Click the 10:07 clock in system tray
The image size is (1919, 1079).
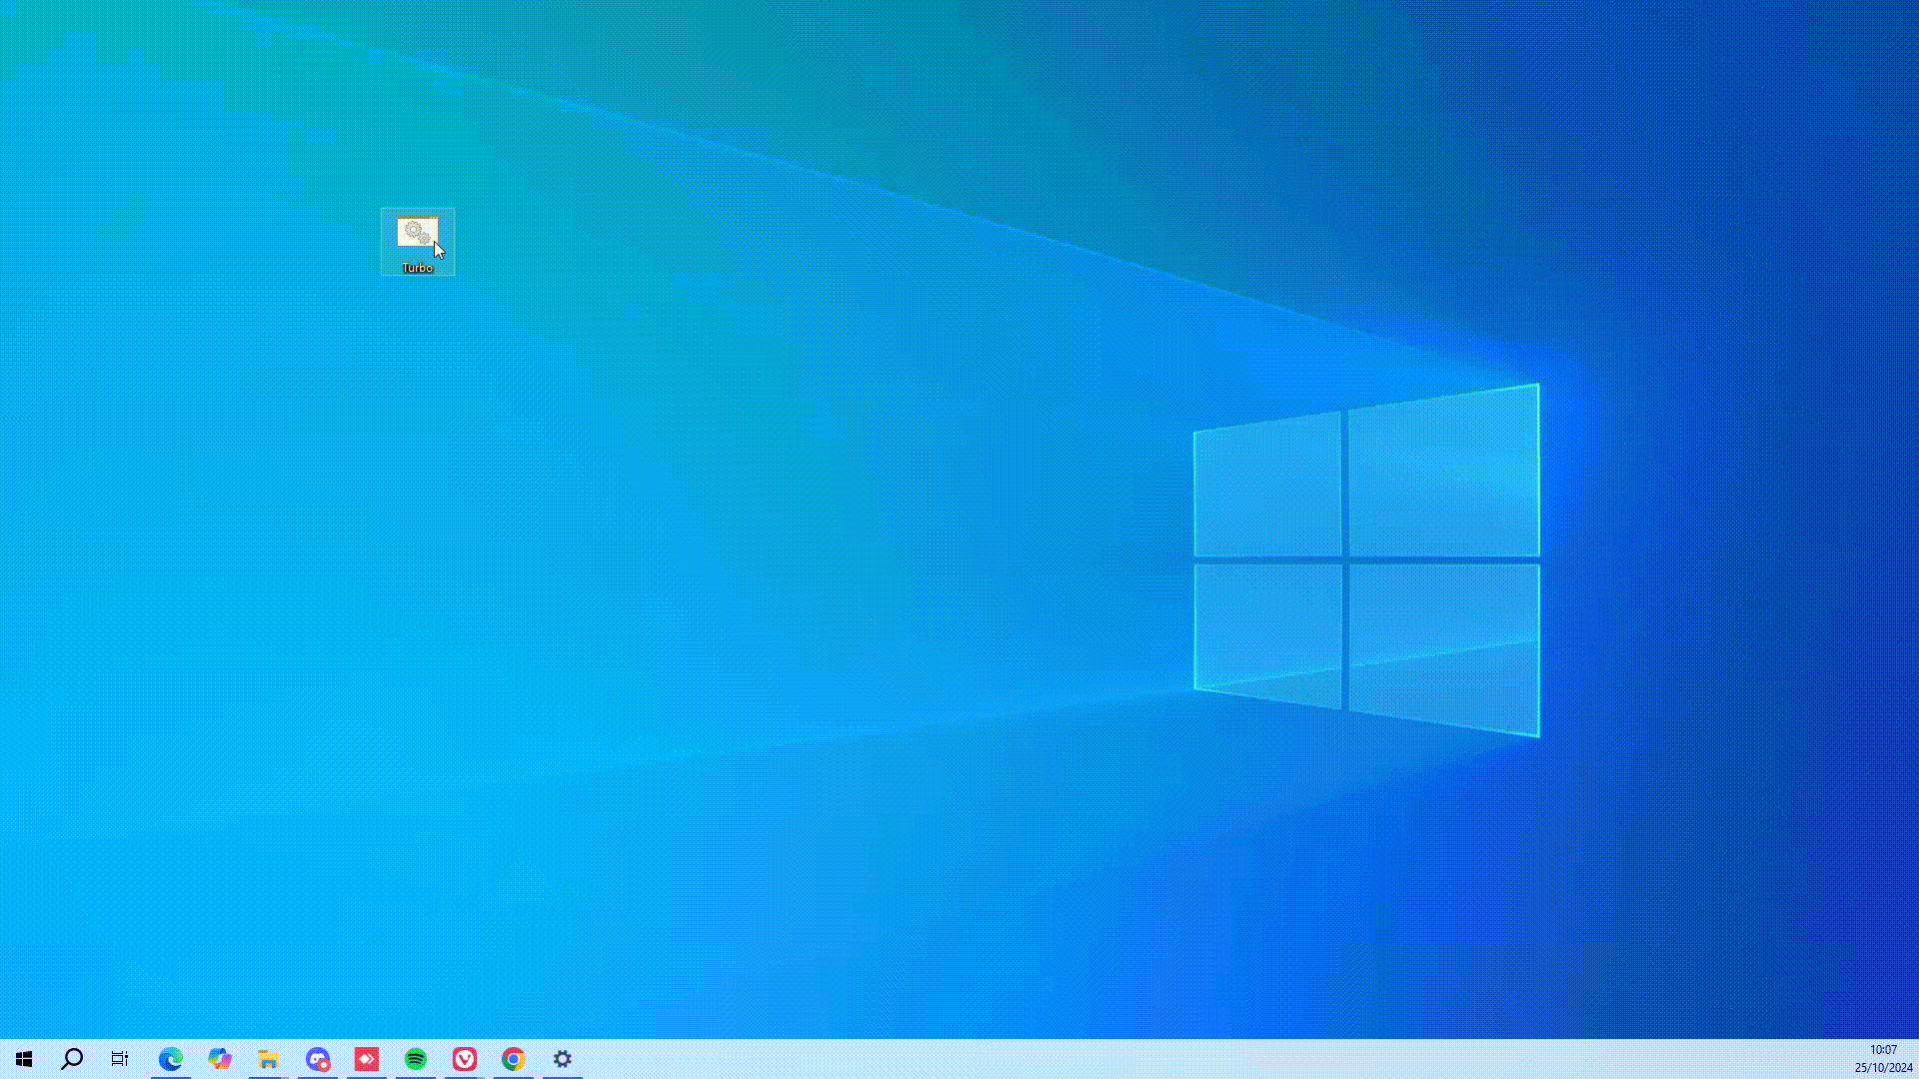coord(1883,1050)
